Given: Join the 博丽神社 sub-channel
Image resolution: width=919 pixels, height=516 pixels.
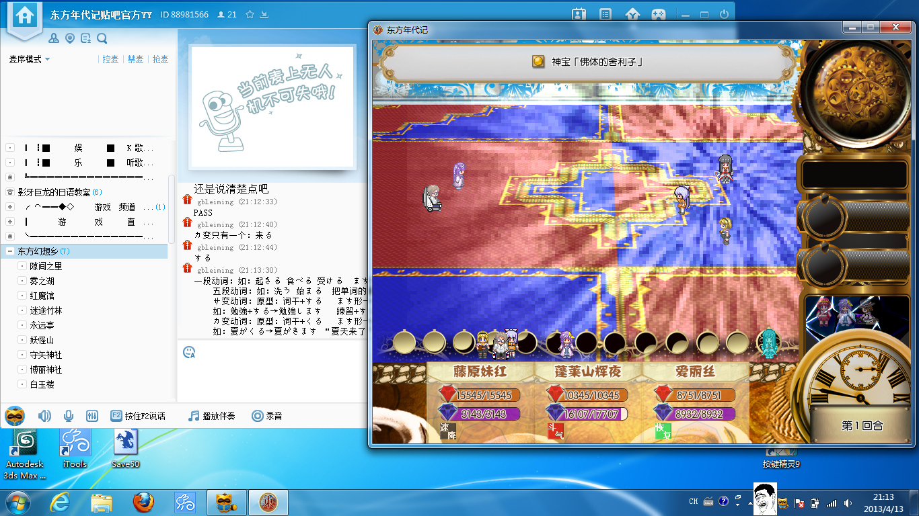Looking at the screenshot, I should (x=46, y=370).
